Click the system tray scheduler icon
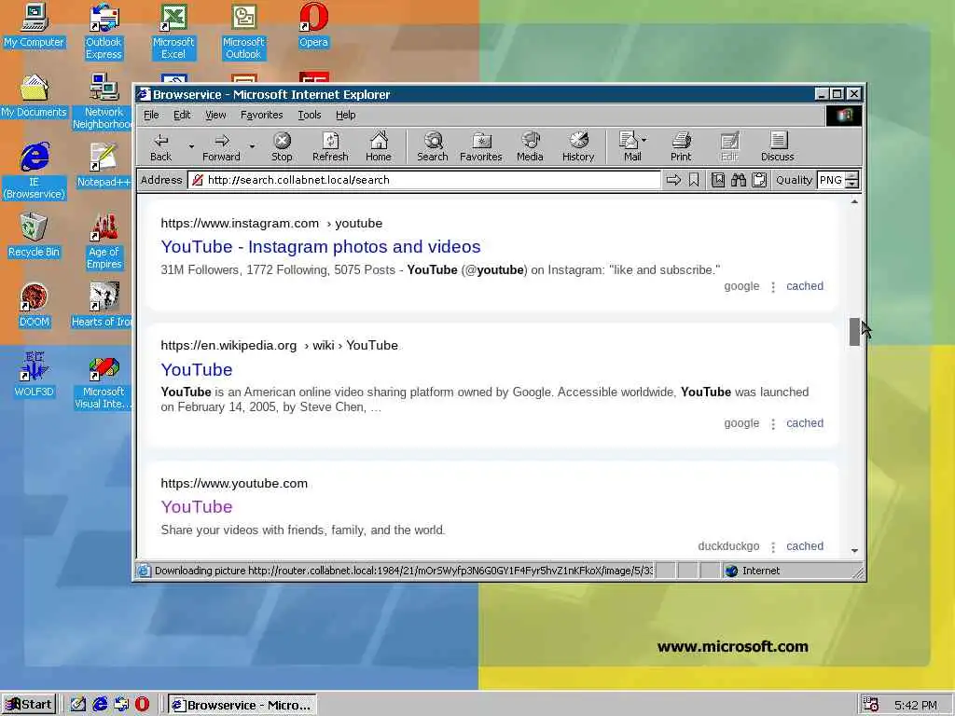955x716 pixels. click(871, 705)
